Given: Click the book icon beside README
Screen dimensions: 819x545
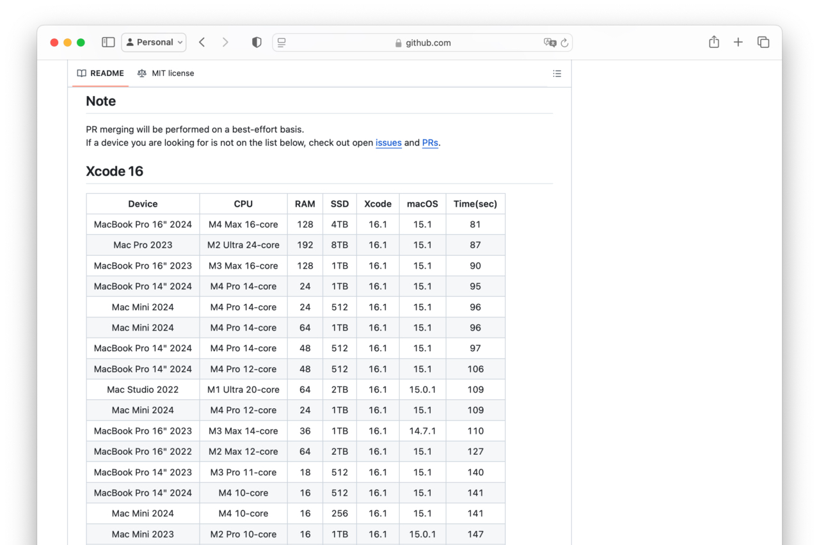Looking at the screenshot, I should coord(81,73).
